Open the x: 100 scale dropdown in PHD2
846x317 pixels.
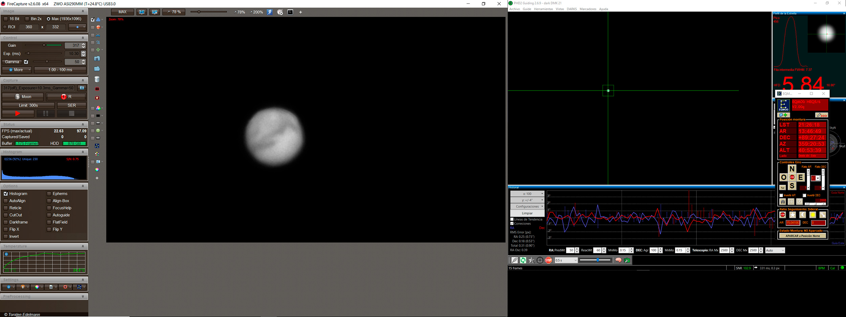[x=527, y=194]
